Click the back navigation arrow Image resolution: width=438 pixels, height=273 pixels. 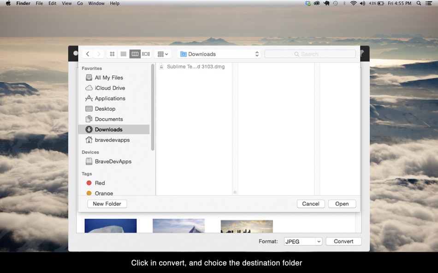[x=88, y=54]
